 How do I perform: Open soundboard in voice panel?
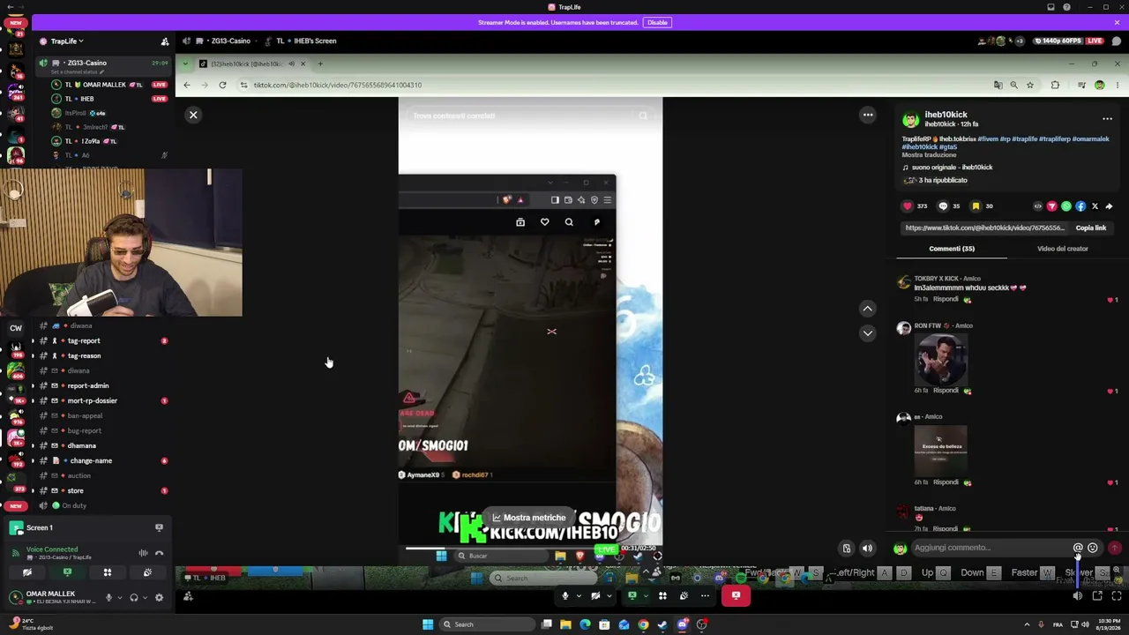tap(147, 573)
